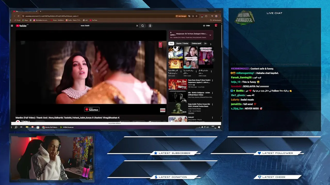Open the Shorts thumbnail with 80 k vues
The width and height of the screenshot is (330, 185).
(176, 57)
